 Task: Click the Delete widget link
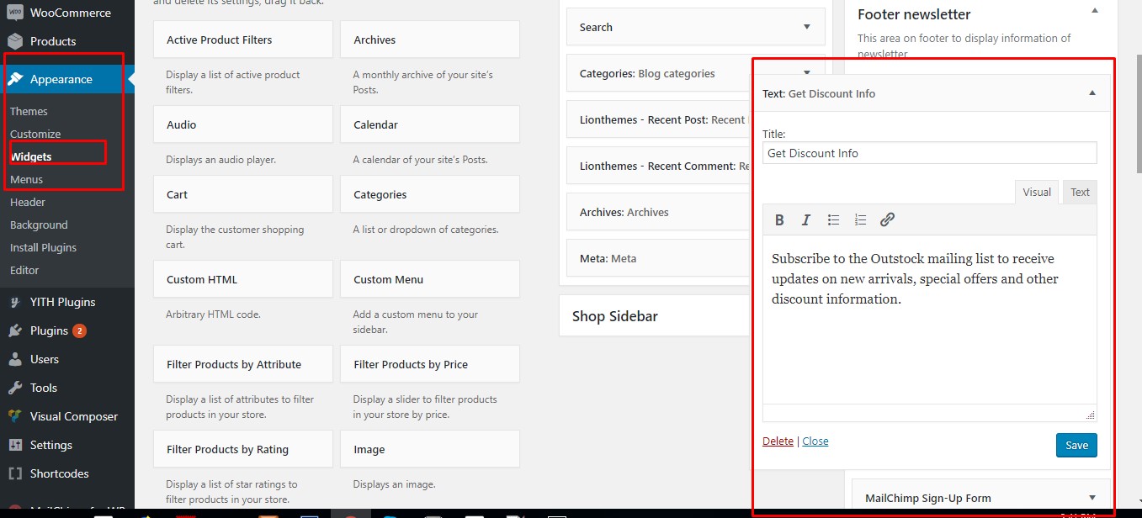click(x=778, y=441)
